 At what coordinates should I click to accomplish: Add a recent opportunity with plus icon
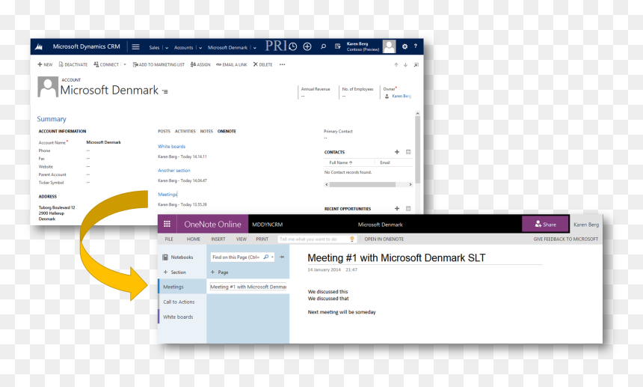397,209
